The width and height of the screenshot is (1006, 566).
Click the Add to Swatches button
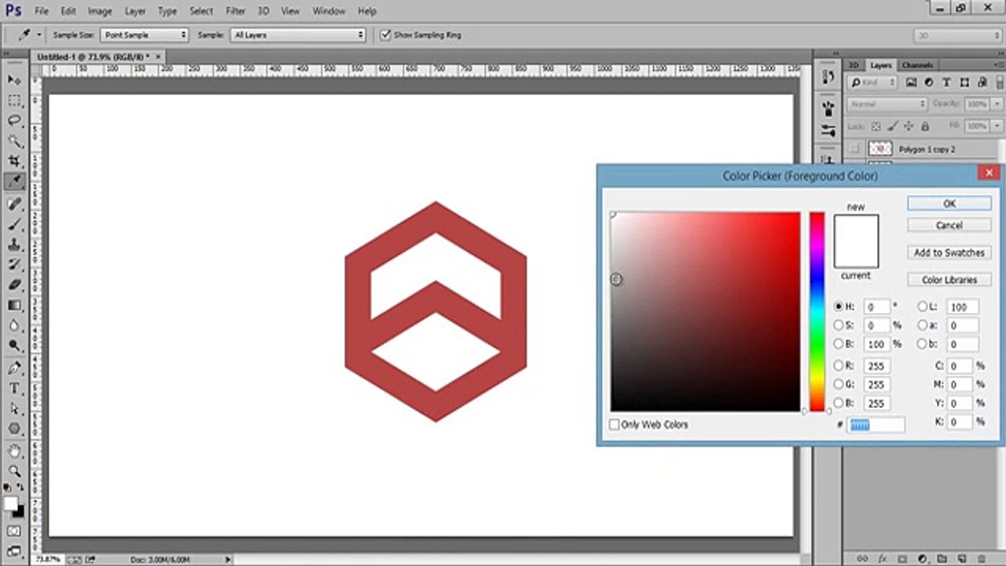(949, 253)
